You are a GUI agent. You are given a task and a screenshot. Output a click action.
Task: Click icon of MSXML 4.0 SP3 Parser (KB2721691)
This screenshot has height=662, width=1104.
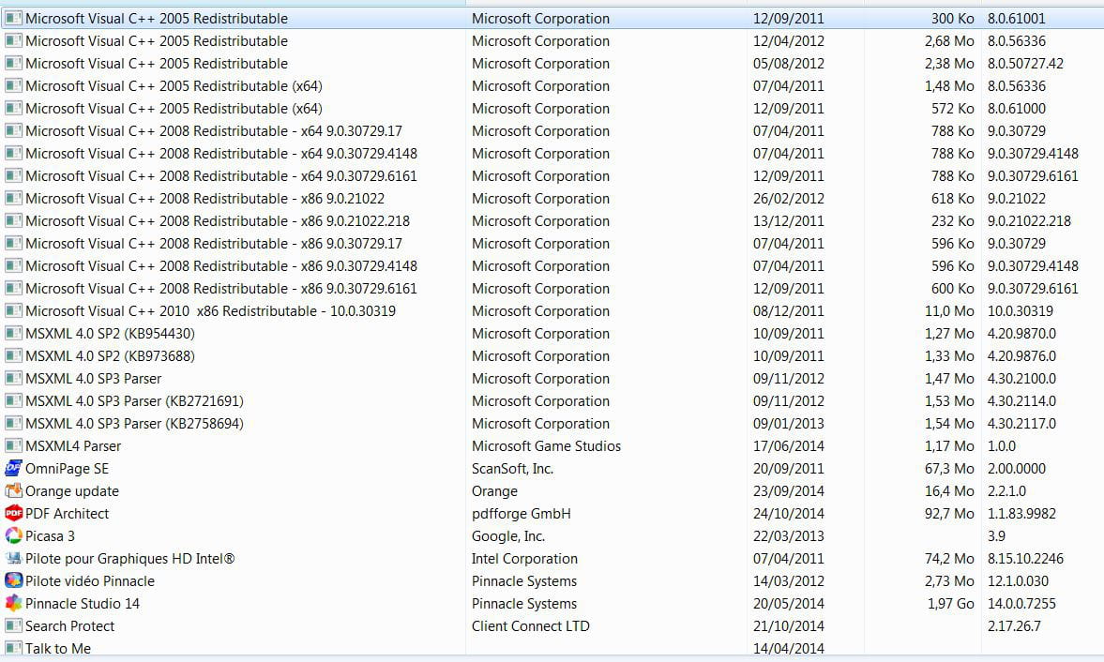point(13,400)
